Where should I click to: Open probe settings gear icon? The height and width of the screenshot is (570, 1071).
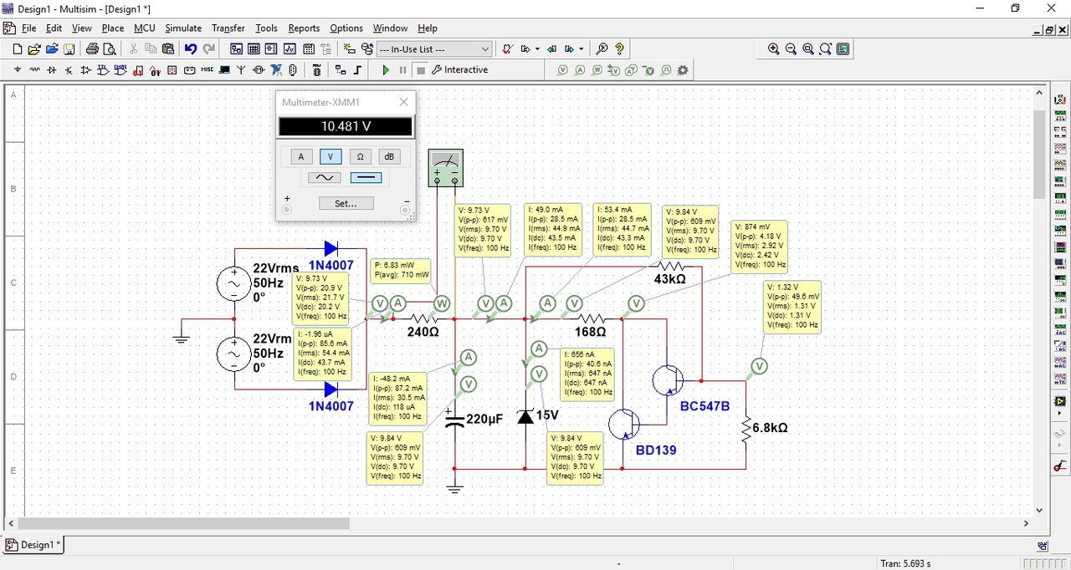coord(683,70)
